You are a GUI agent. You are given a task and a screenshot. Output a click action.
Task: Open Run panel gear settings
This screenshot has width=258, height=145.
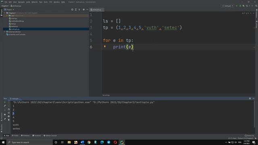point(250,98)
